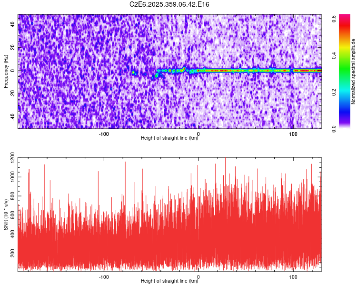Click the Normalized spectral amplitude colorbar label
This screenshot has width=357, height=286.
(354, 71)
